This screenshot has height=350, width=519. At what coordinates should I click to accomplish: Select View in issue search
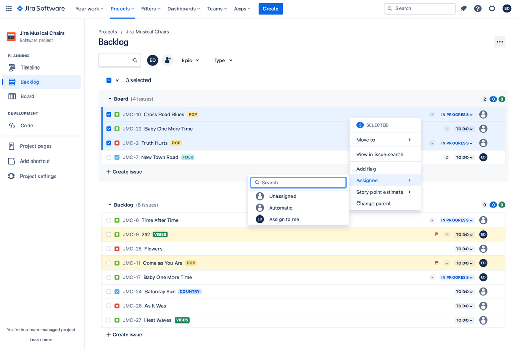coord(385,155)
